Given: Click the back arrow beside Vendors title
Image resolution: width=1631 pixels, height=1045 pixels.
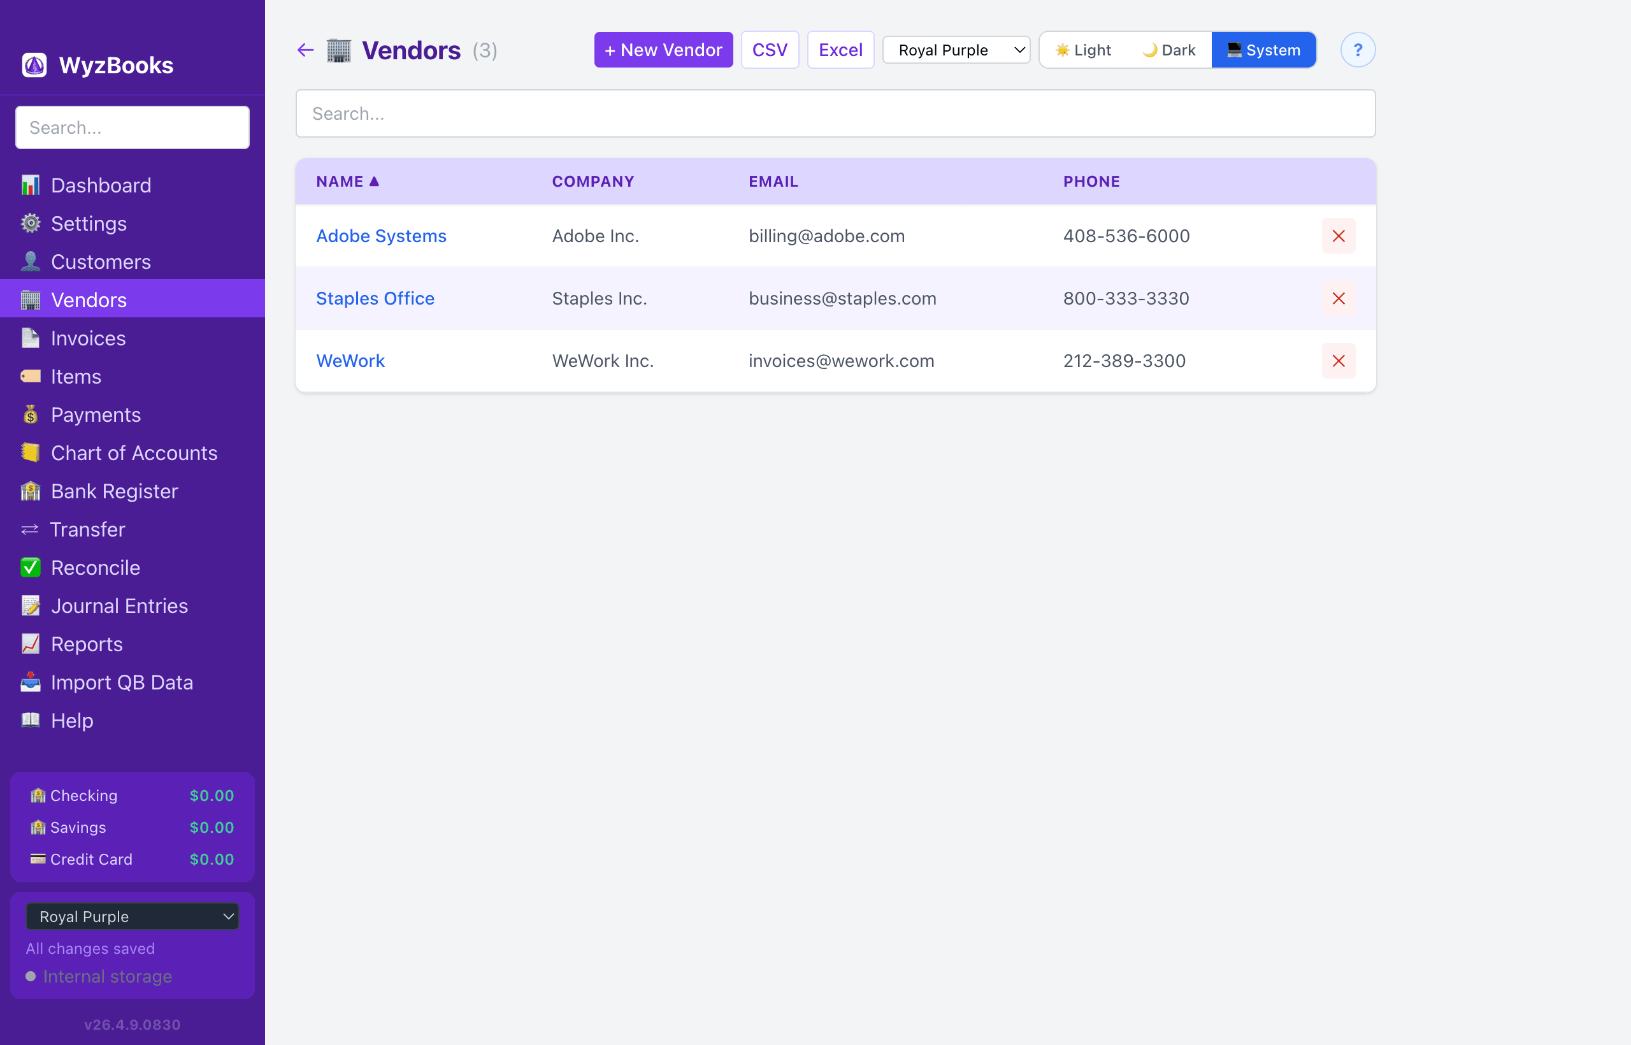Looking at the screenshot, I should pyautogui.click(x=305, y=50).
